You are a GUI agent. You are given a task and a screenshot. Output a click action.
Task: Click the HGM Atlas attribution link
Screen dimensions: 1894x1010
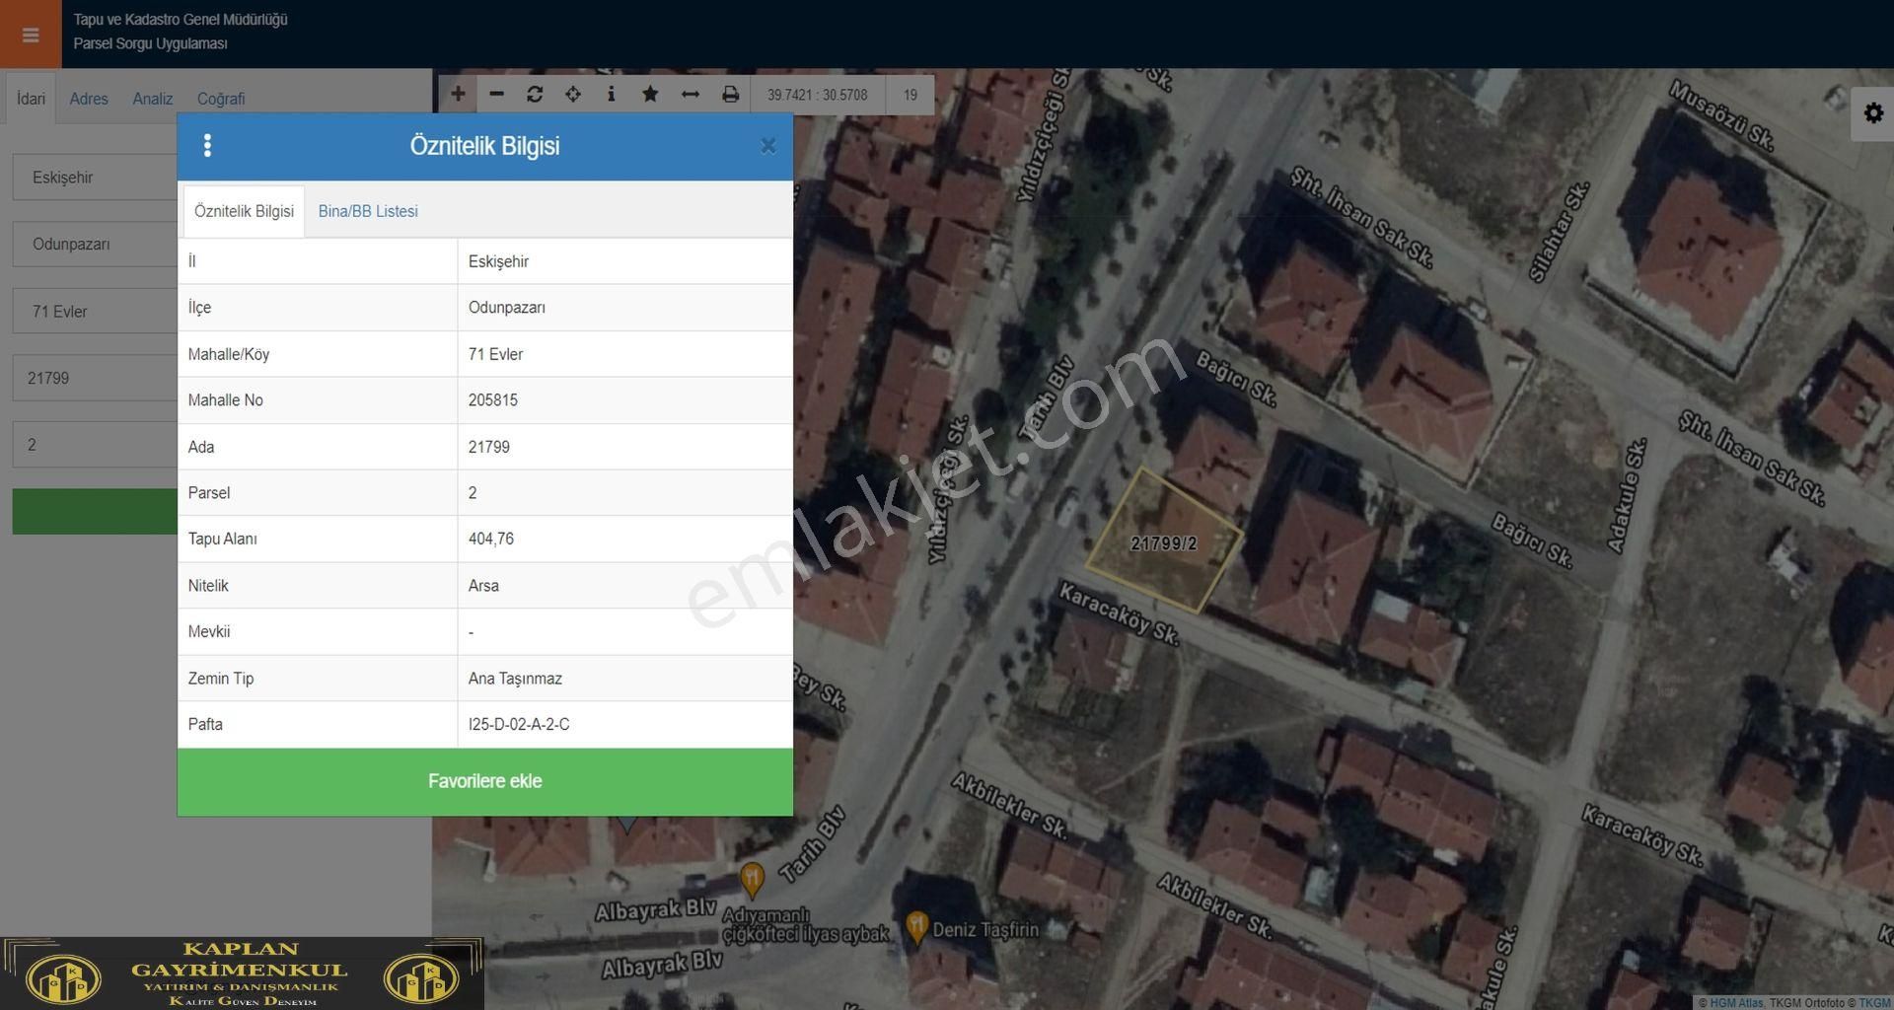click(x=1736, y=1003)
